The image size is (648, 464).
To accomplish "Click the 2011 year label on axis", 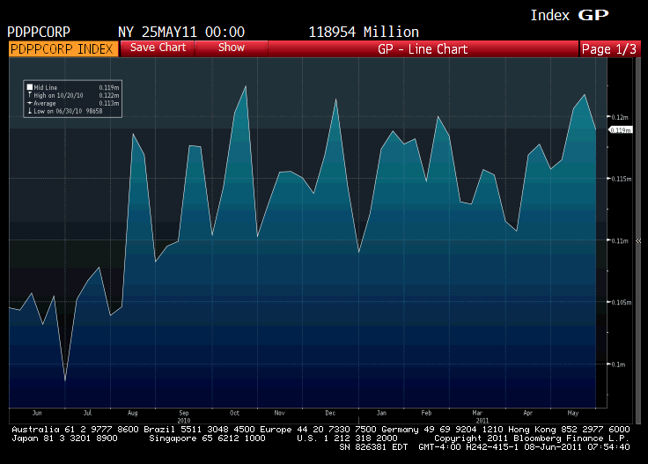I will point(482,420).
